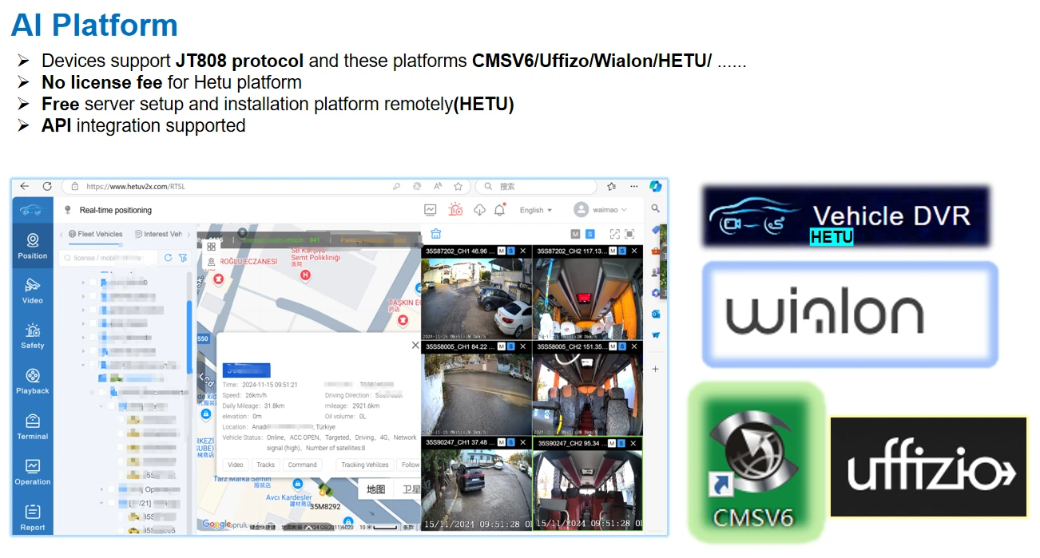
Task: Open the Safety panel icon
Action: [32, 335]
